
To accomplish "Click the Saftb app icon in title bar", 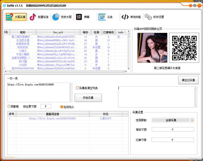I will coord(4,6).
